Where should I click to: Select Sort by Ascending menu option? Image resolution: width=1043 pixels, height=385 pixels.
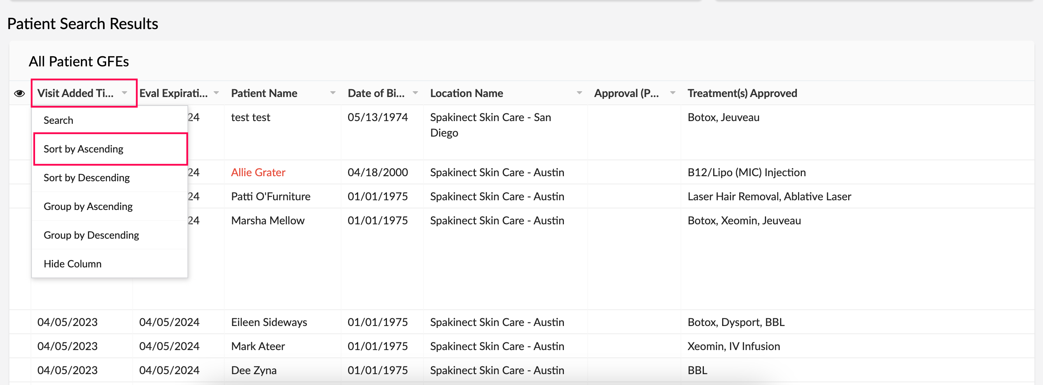(109, 149)
